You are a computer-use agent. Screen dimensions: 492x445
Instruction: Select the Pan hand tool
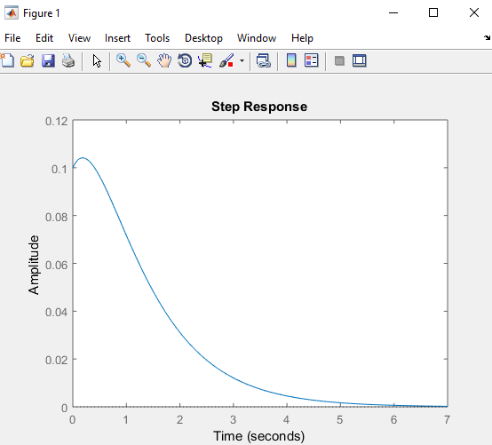pos(164,60)
